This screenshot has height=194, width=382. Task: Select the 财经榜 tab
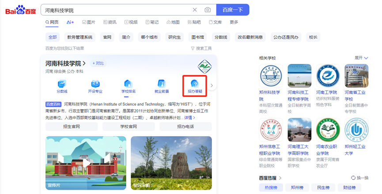point(349,187)
